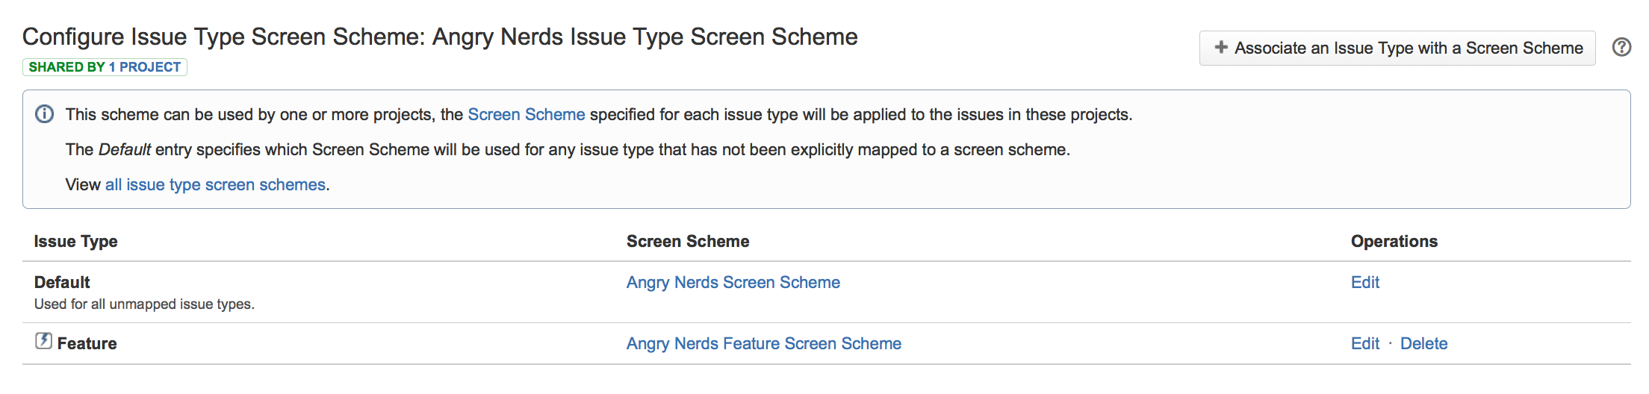Screen dimensions: 1649x394
Task: Click the Screen Scheme column header
Action: tap(688, 241)
